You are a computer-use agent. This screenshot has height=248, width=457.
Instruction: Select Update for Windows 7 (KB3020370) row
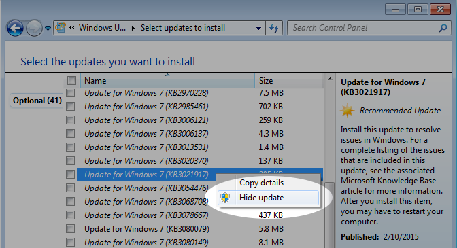[146, 160]
